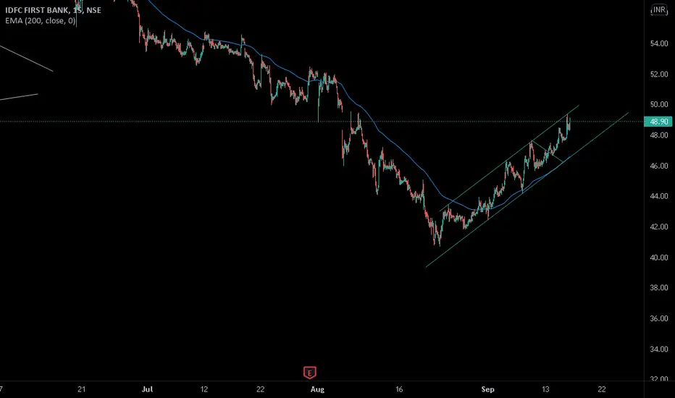Click the 22 date label between Jul and Aug
675x398 pixels.
pyautogui.click(x=261, y=389)
